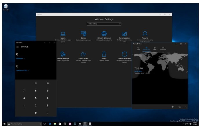Click the 3 key in Calculator

click(48, 106)
